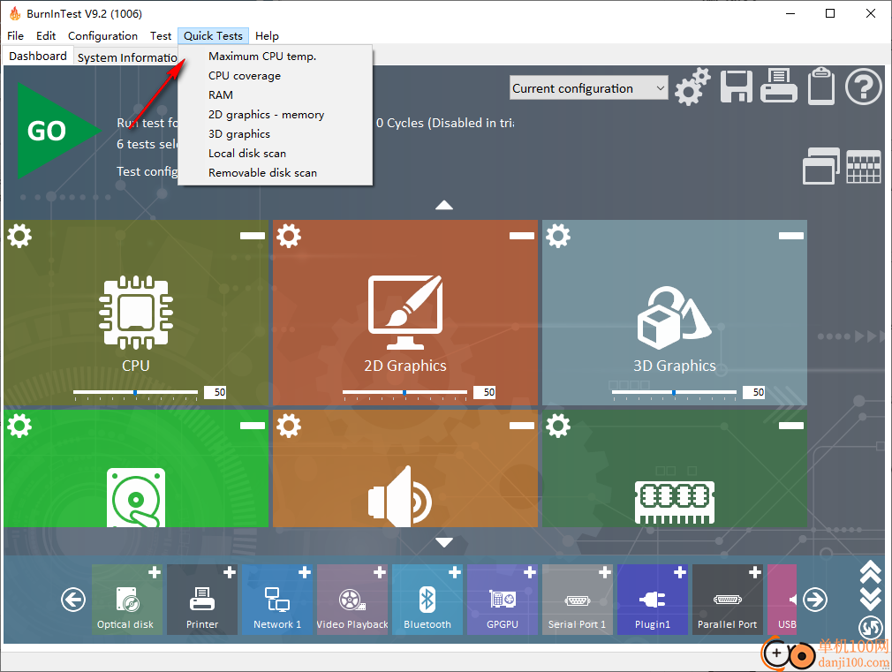Click the grid view icon

[x=864, y=167]
